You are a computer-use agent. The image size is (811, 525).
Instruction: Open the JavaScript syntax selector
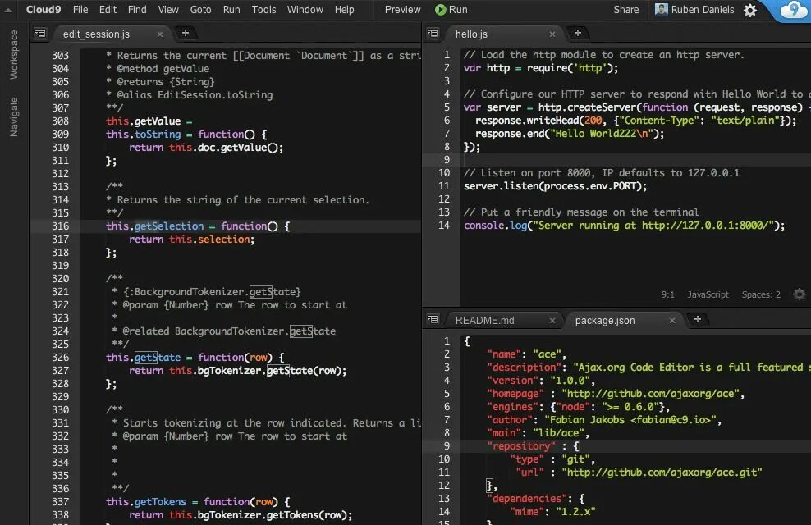(708, 294)
